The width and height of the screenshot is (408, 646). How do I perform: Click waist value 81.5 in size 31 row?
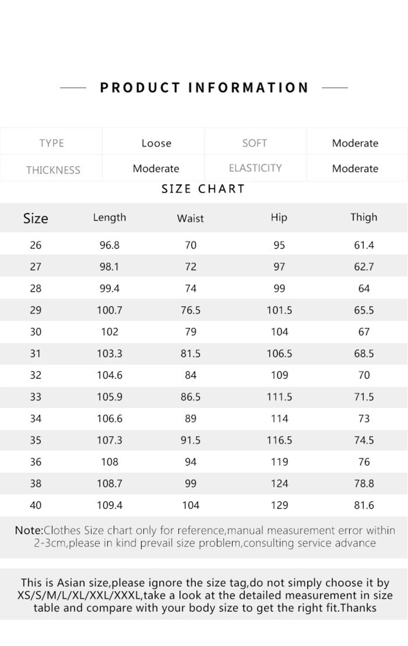[x=190, y=354]
